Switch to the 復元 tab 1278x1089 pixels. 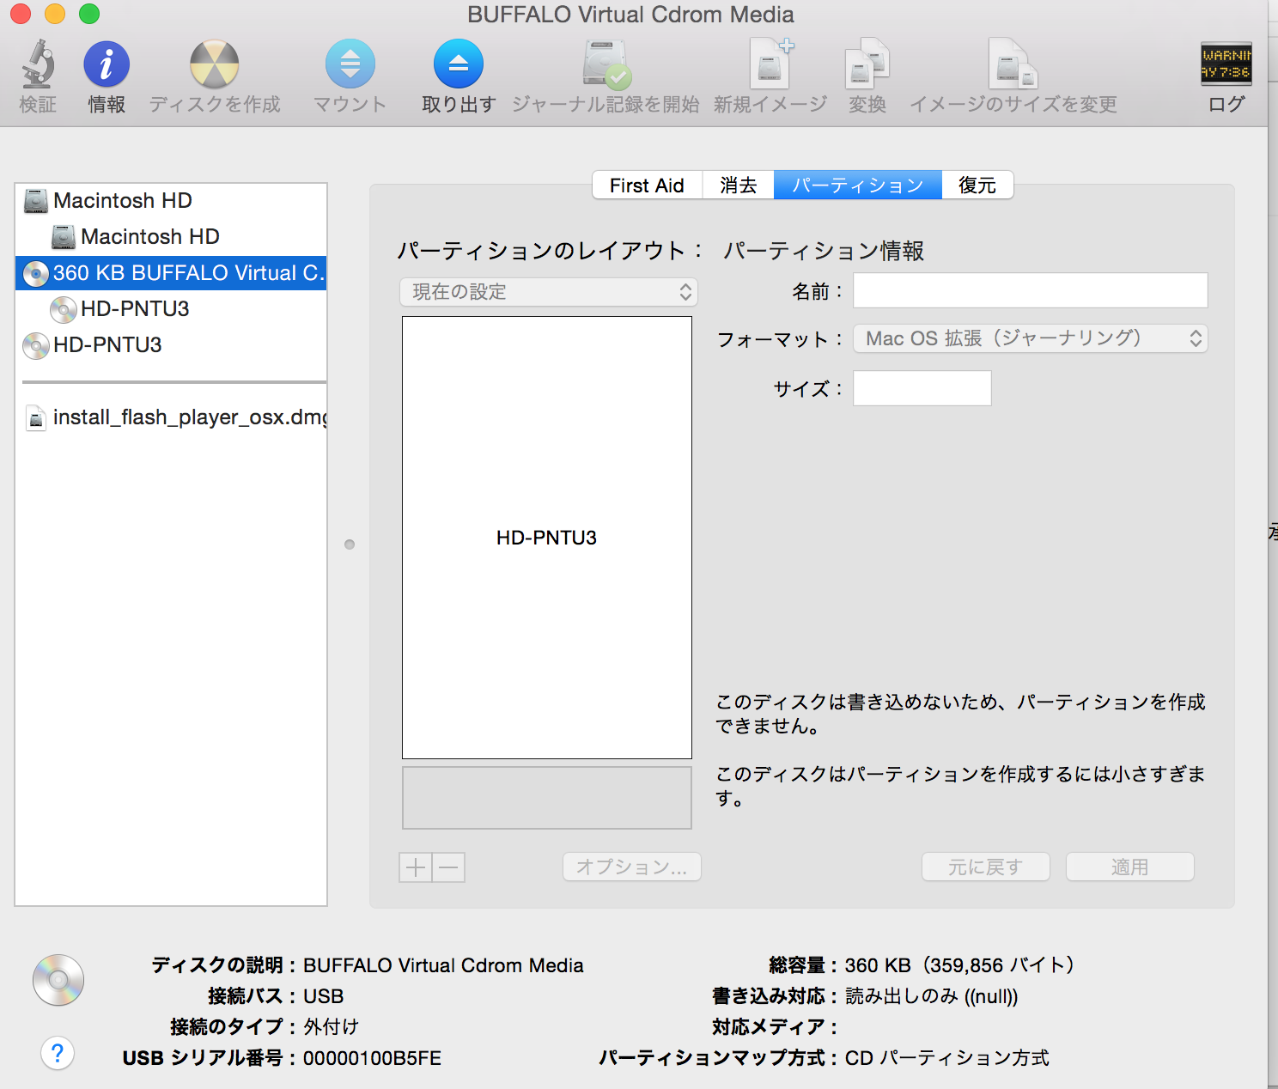[977, 186]
